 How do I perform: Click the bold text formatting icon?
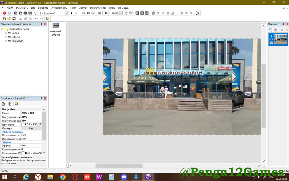click(158, 13)
